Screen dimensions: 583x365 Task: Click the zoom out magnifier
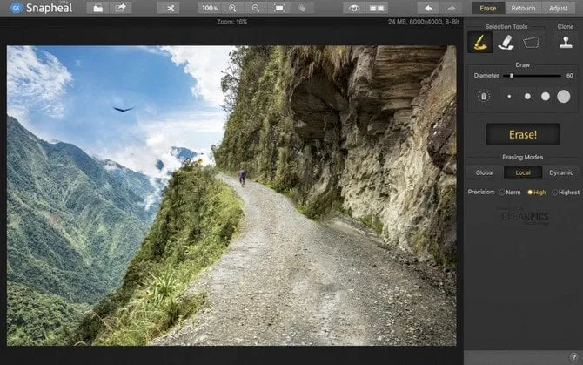[256, 8]
